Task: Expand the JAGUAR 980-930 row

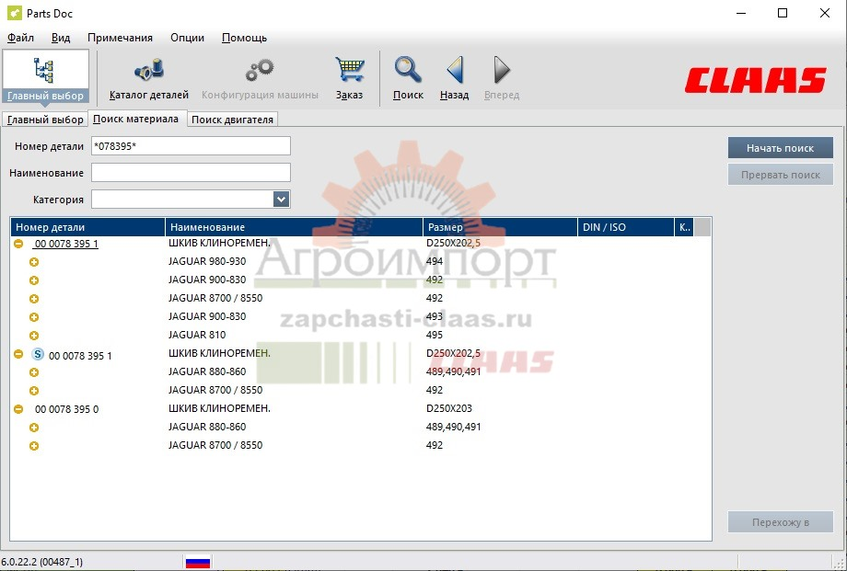Action: coord(34,262)
